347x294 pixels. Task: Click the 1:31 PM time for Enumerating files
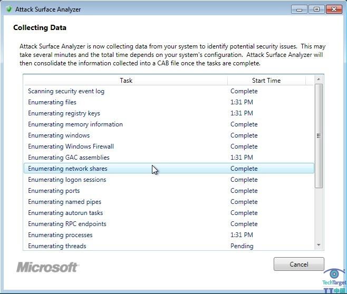point(242,102)
